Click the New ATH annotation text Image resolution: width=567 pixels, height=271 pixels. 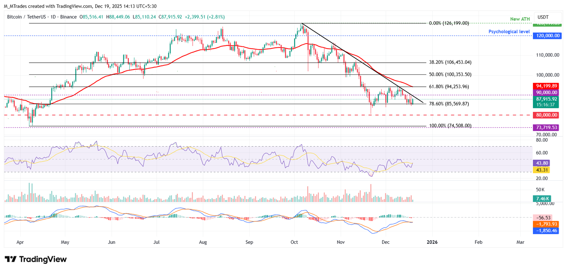tap(520, 19)
